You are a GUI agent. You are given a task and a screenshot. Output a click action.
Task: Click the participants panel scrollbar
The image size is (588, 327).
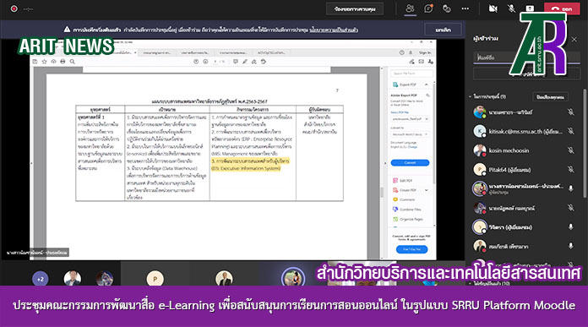[x=585, y=143]
